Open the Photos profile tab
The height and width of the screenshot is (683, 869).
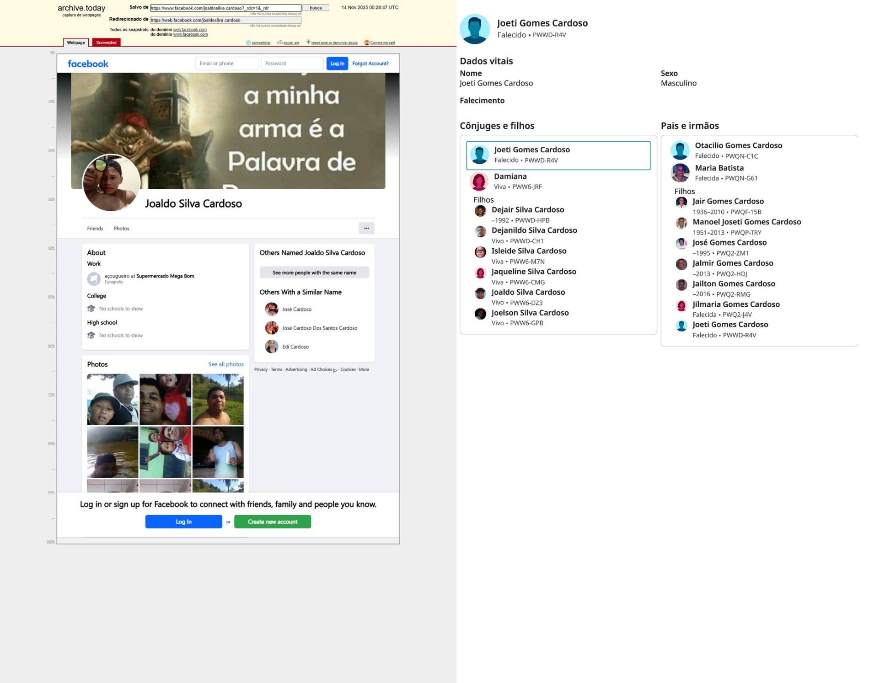click(121, 229)
